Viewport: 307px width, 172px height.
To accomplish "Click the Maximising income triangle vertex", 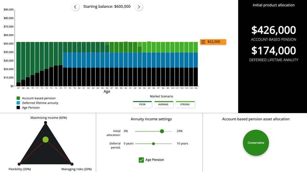I will click(x=46, y=123).
